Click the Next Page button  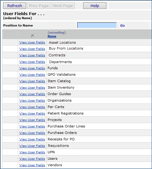click(x=63, y=6)
